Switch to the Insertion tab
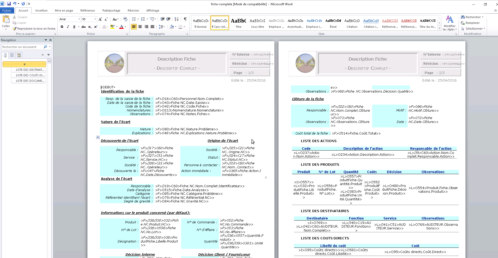The height and width of the screenshot is (258, 498). click(42, 10)
